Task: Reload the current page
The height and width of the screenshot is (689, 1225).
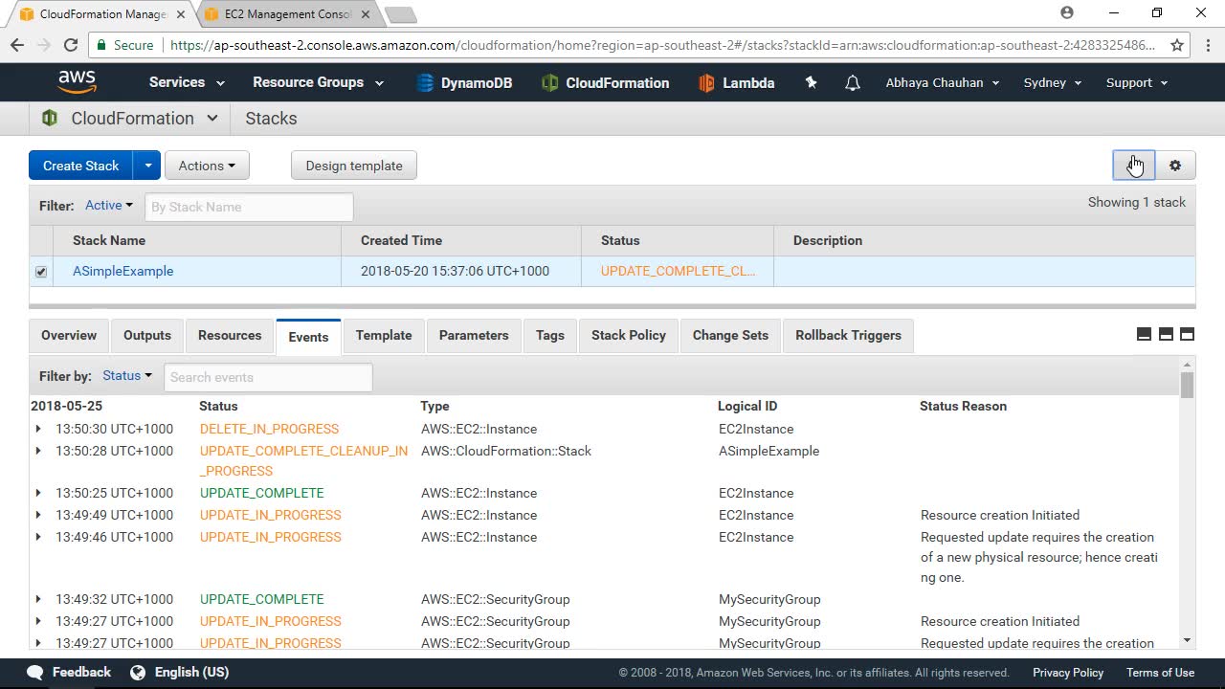Action: [x=70, y=45]
